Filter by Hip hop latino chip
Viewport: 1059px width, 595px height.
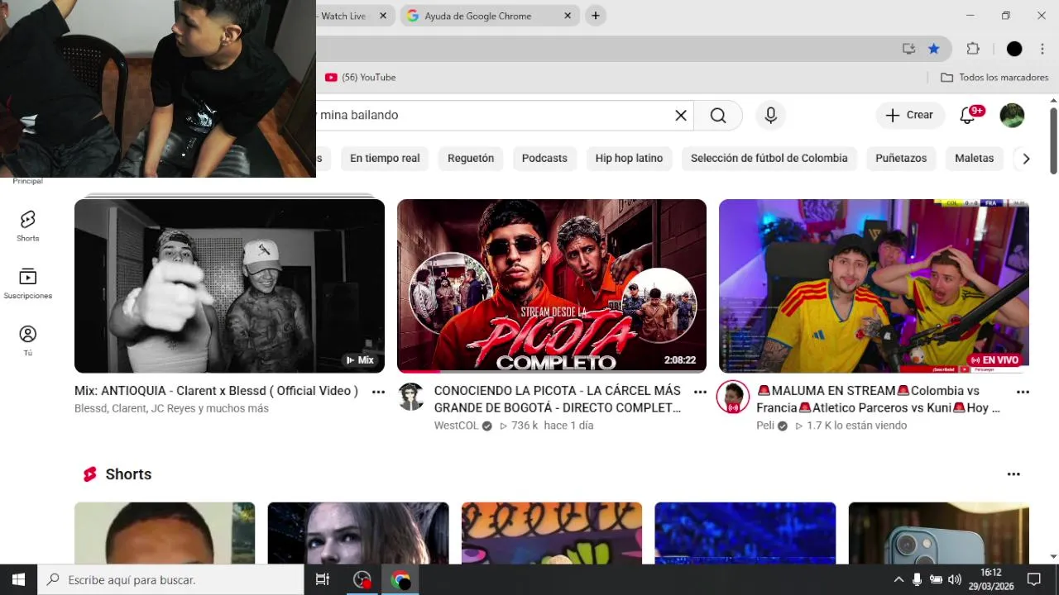tap(629, 158)
